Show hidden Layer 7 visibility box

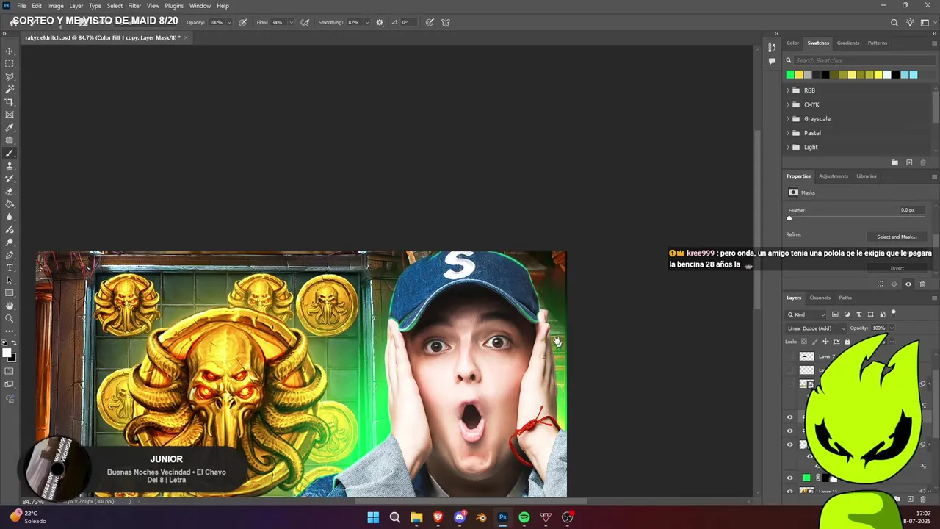[x=790, y=356]
